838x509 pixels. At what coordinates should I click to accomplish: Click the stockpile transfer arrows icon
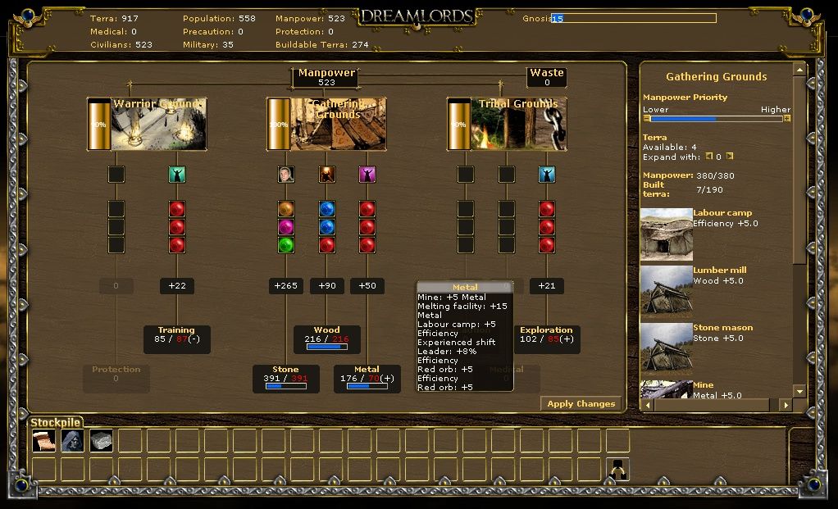click(x=617, y=470)
